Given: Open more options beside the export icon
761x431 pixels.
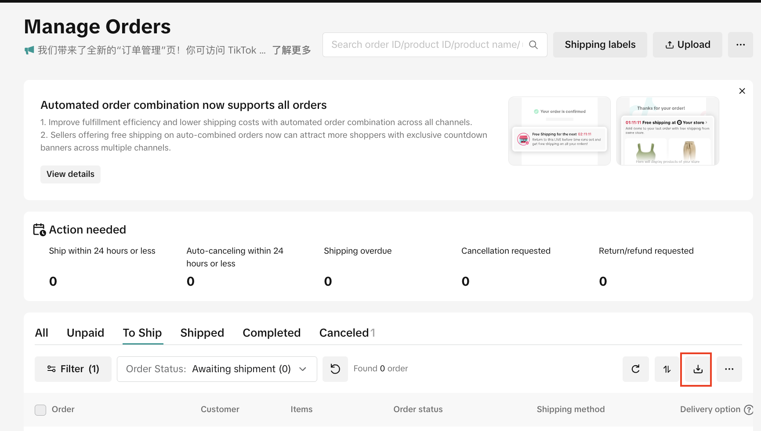Looking at the screenshot, I should (x=729, y=369).
